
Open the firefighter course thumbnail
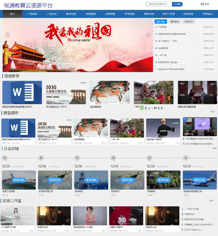(x=163, y=128)
